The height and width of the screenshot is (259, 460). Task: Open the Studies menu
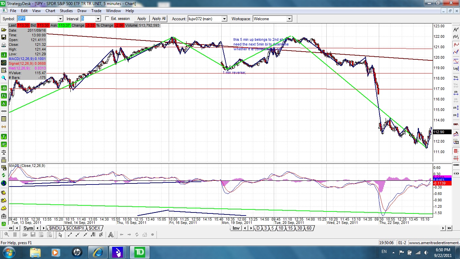point(66,11)
